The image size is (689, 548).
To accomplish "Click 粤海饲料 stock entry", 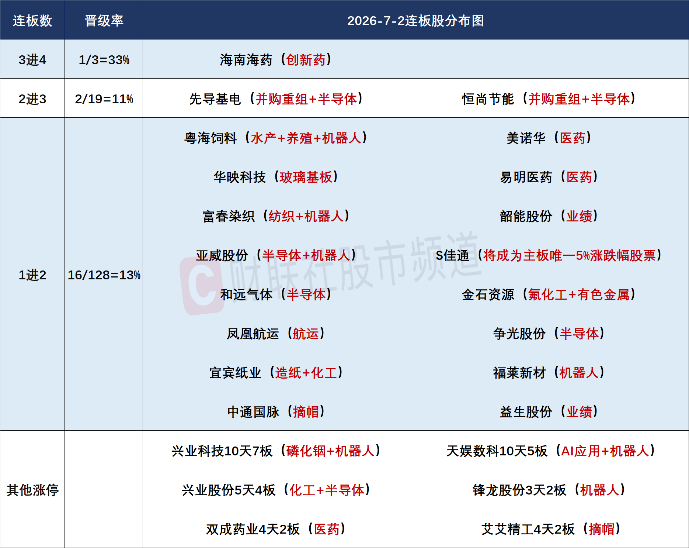I will tap(276, 138).
